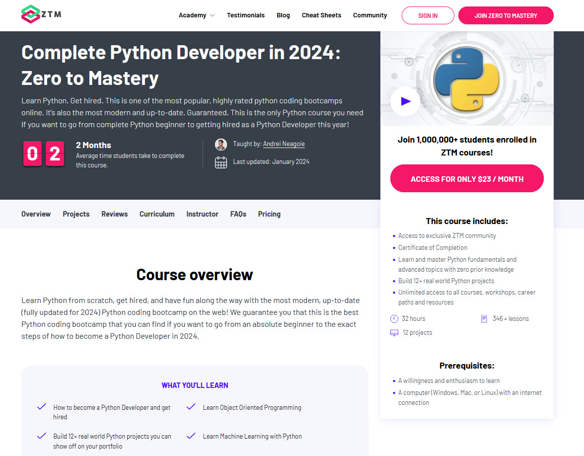
Task: Click the '346 + lessons' text
Action: click(x=511, y=319)
